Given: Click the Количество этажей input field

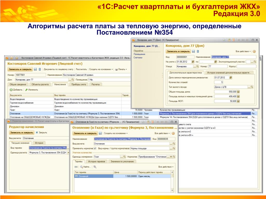Looking at the screenshot, I should pos(218,82).
